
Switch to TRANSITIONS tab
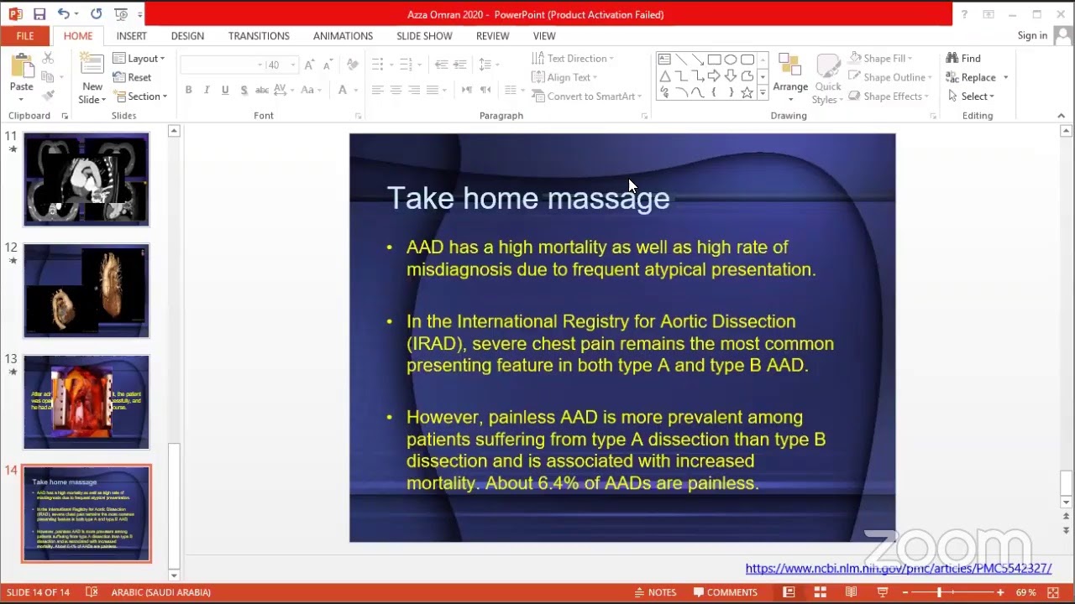coord(259,36)
